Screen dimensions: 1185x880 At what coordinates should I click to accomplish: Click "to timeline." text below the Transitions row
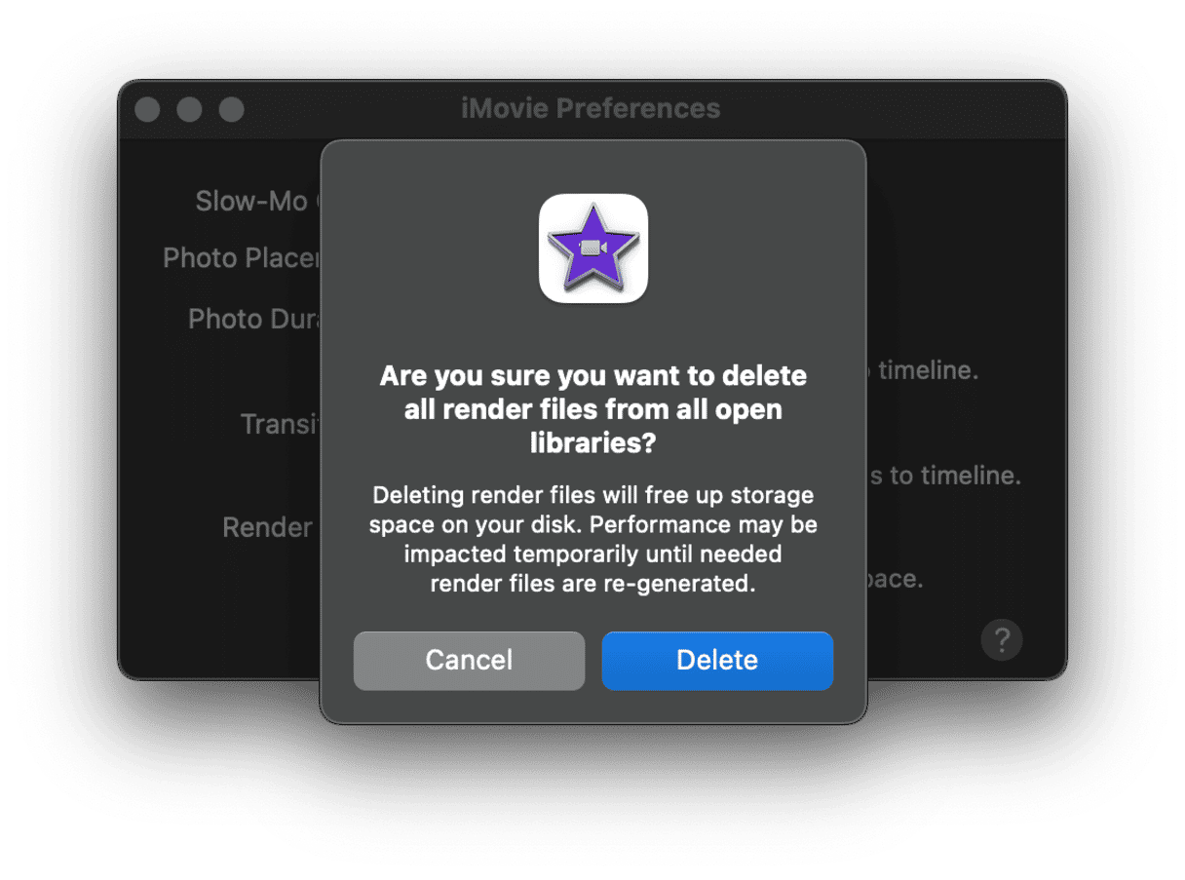click(x=945, y=476)
